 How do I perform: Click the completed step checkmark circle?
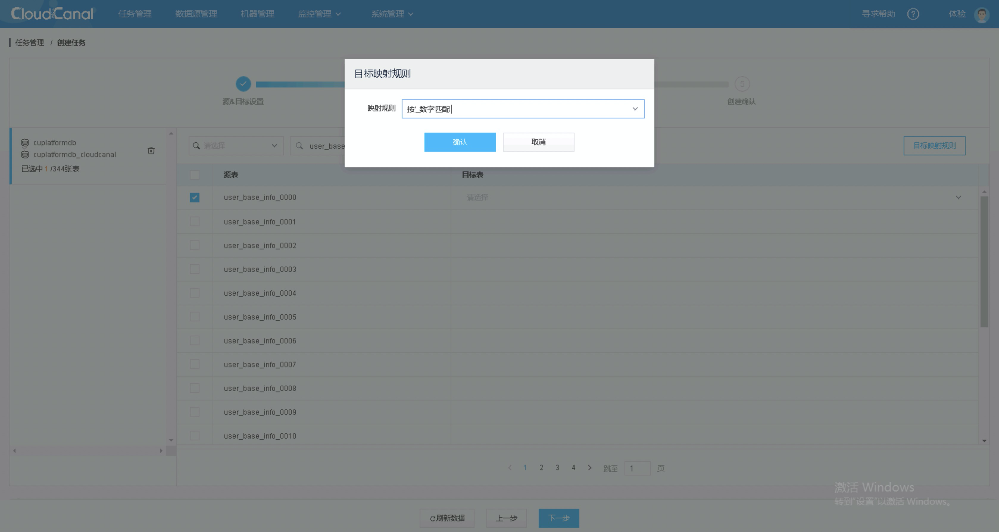[x=243, y=84]
